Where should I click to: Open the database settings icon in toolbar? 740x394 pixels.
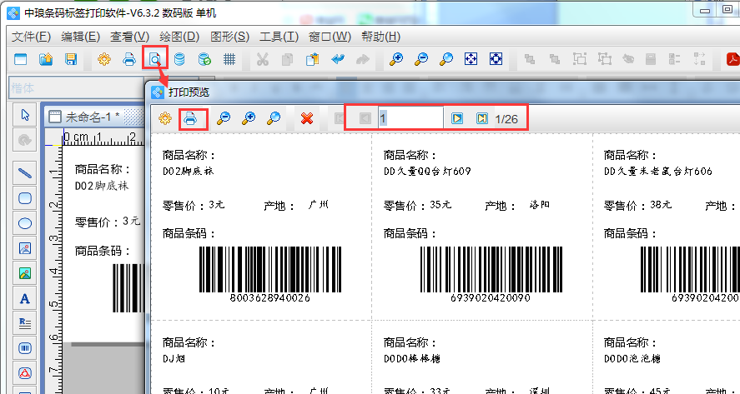click(179, 59)
